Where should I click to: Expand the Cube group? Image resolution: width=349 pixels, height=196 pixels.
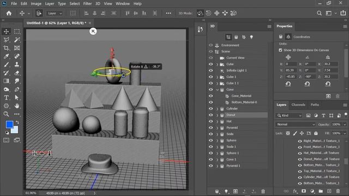coord(217,64)
